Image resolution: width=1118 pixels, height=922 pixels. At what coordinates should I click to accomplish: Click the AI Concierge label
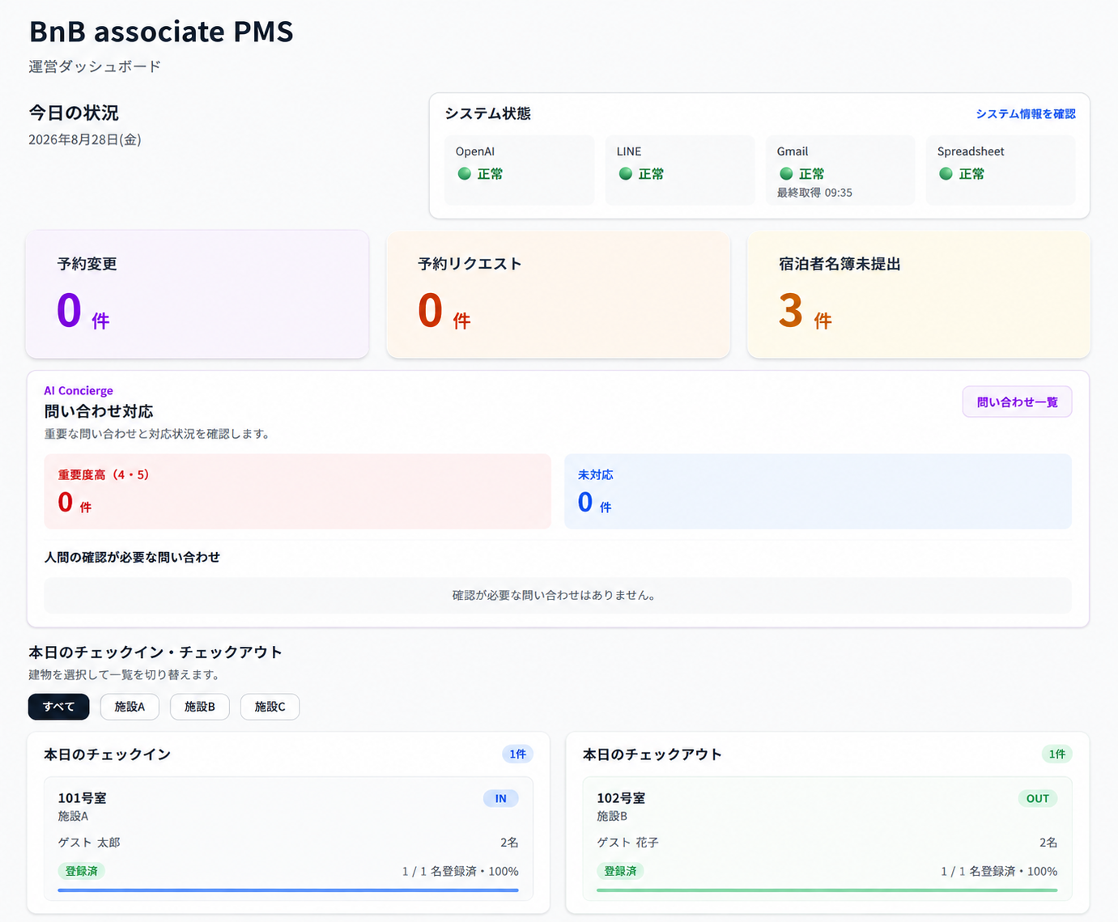79,391
